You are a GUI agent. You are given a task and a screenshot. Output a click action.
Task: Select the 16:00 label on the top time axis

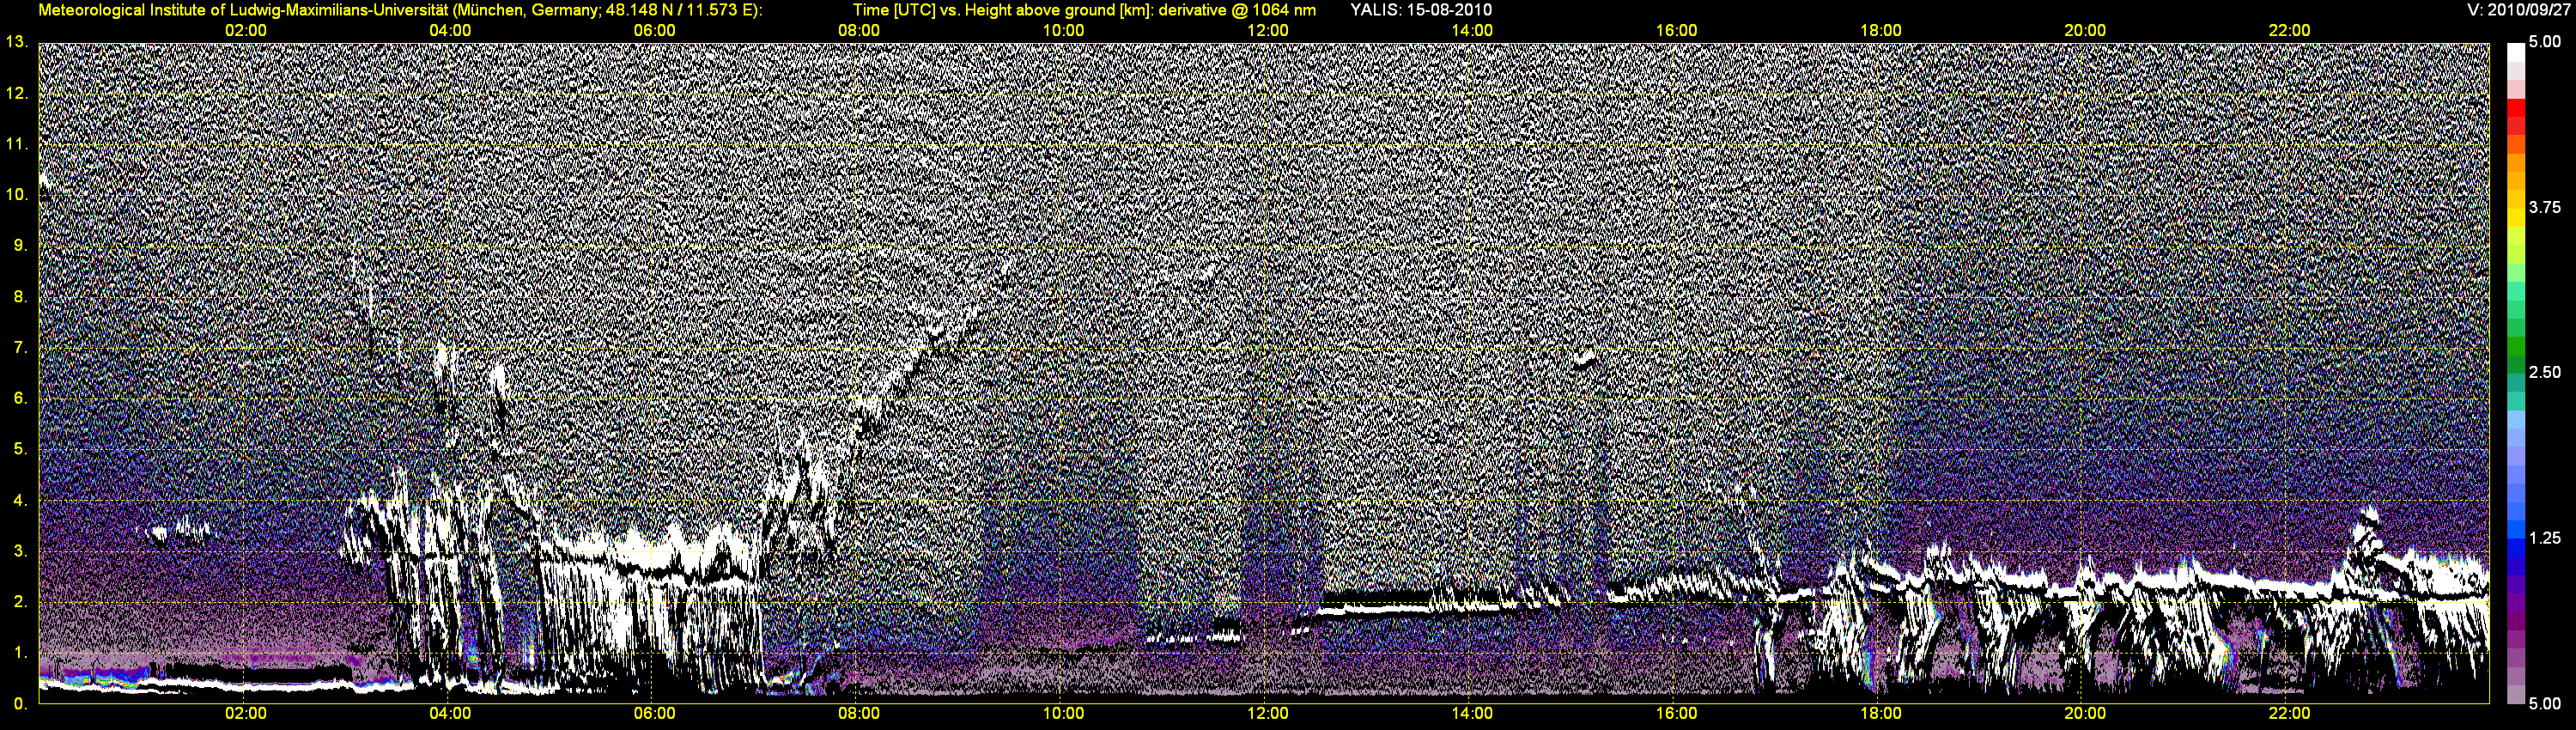pos(1676,31)
